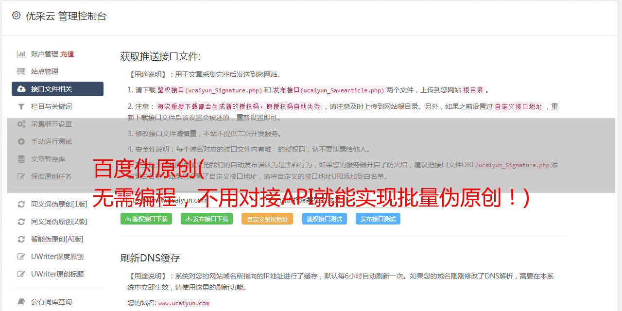The width and height of the screenshot is (622, 311).
Task: Click the highlighted 自定义接口地址 text
Action: pyautogui.click(x=518, y=106)
